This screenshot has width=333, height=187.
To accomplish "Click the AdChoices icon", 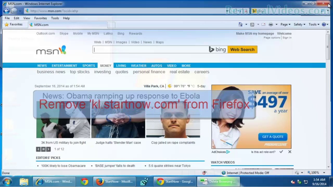I will pyautogui.click(x=228, y=152).
